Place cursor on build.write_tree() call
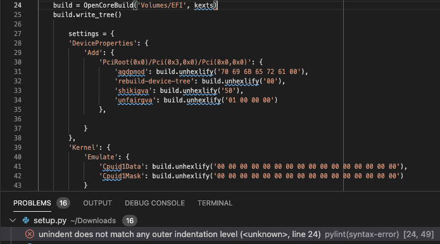 pos(87,15)
